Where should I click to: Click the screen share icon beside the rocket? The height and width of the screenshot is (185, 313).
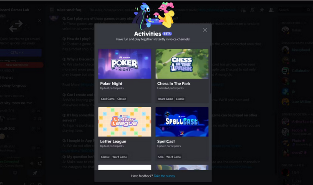15,172
